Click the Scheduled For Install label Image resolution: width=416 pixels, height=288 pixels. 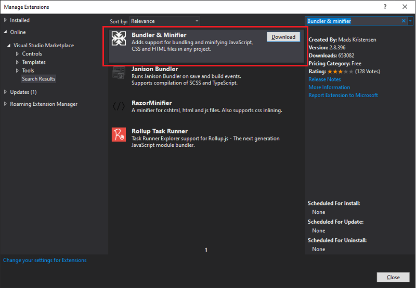334,203
